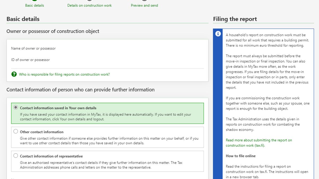
Task: Open 'Who is responsible for filing reports' link
Action: (64, 75)
